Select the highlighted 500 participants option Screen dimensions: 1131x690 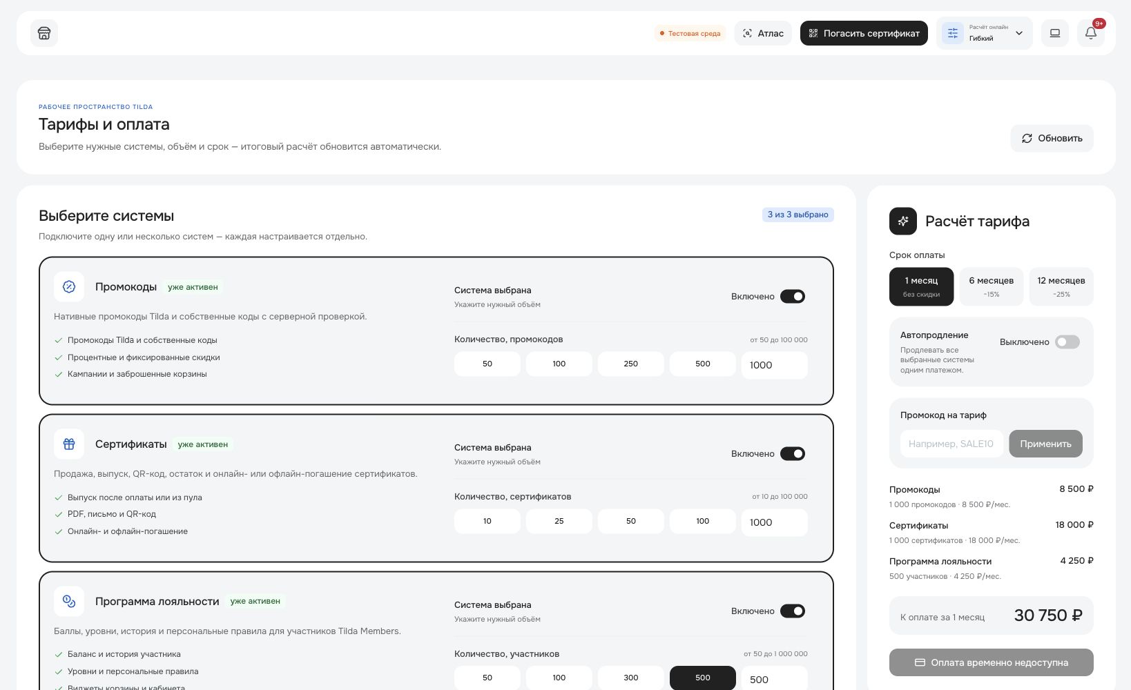[703, 678]
